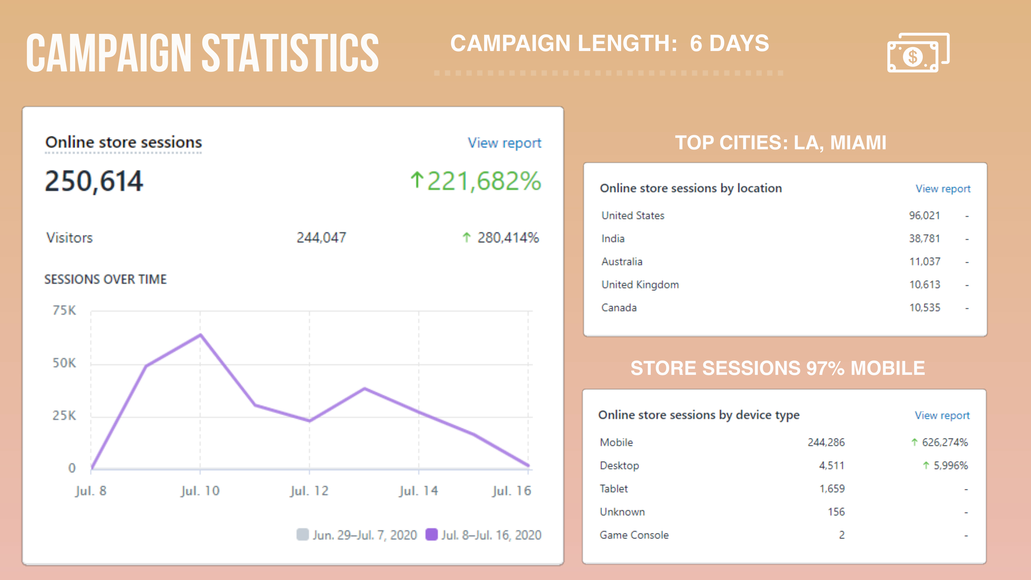Viewport: 1031px width, 580px height.
Task: Click the Online store sessions heading
Action: pyautogui.click(x=124, y=143)
